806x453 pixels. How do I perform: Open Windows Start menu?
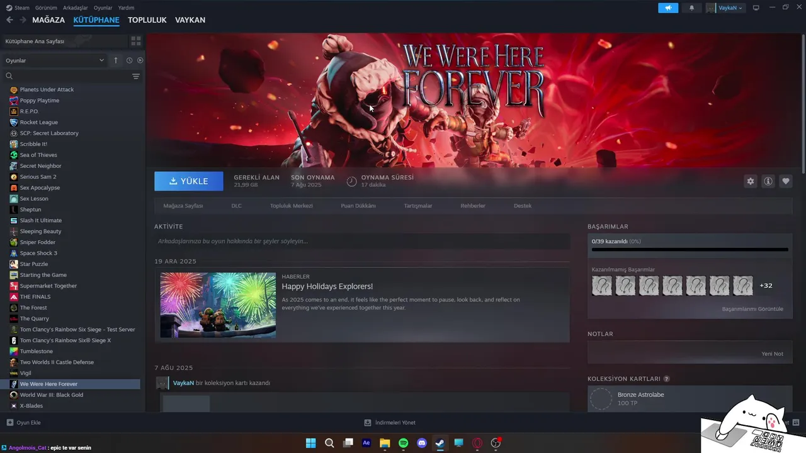(x=310, y=443)
